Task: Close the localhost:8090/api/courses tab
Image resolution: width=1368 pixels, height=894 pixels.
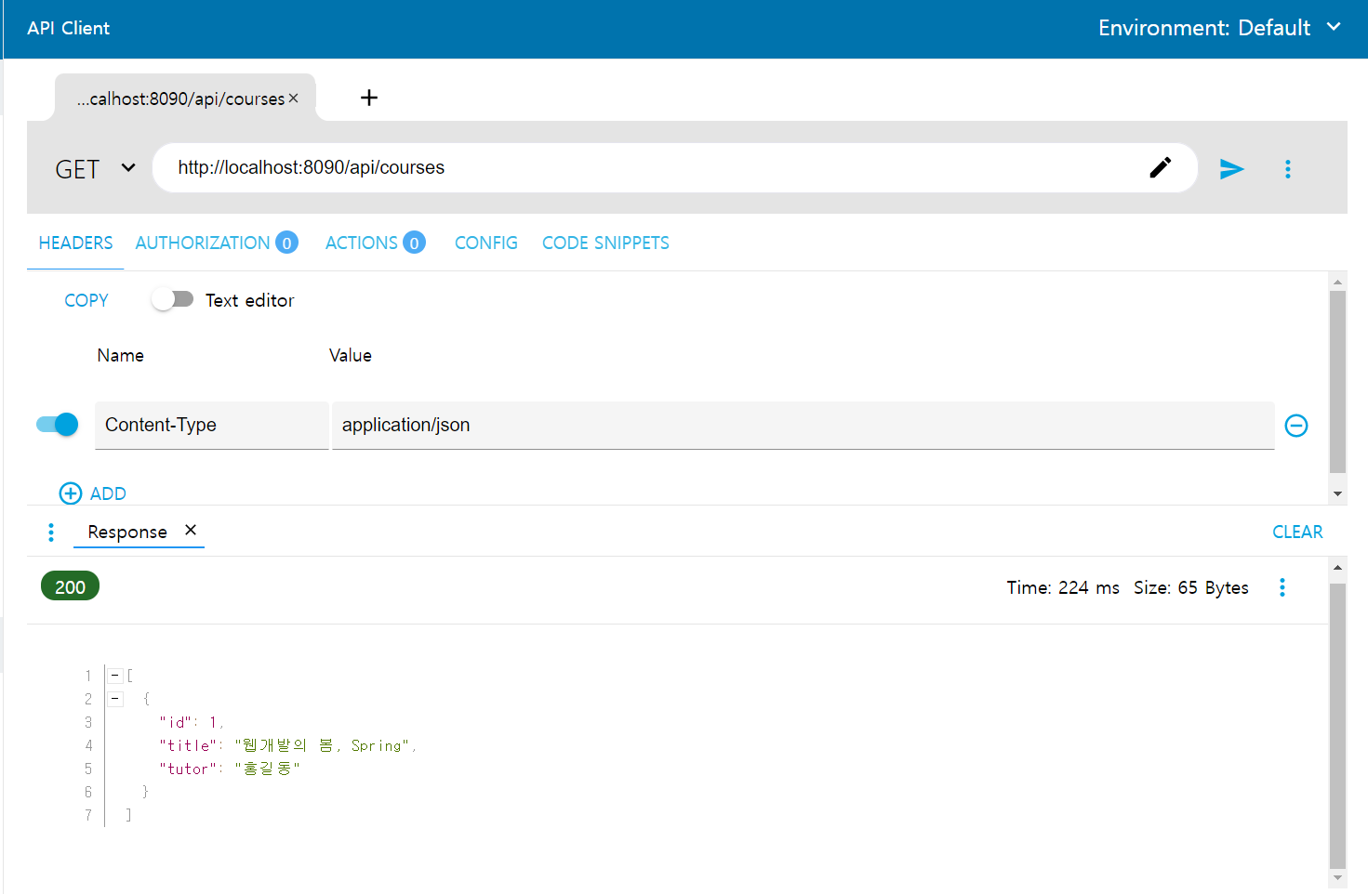Action: pos(293,98)
